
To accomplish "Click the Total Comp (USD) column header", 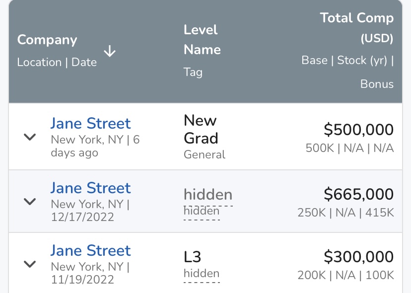I will click(356, 28).
